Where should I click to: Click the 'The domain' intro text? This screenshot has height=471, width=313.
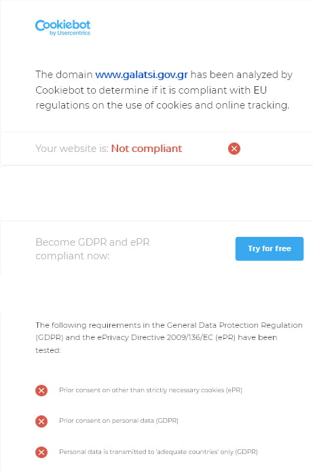[x=64, y=75]
